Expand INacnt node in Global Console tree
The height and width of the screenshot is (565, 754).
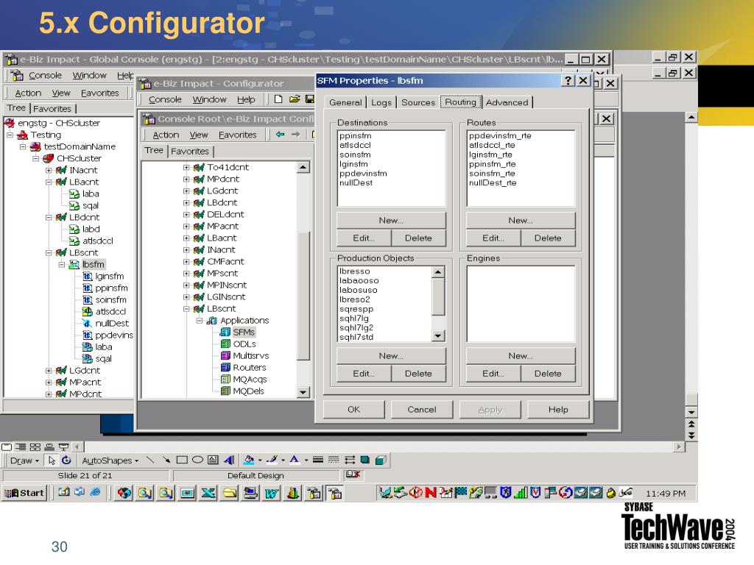tap(49, 170)
